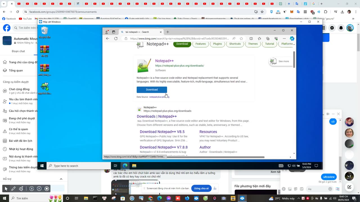Screen dimensions: 360x202
Task: Select the Plugins pill
Action: 217,44
